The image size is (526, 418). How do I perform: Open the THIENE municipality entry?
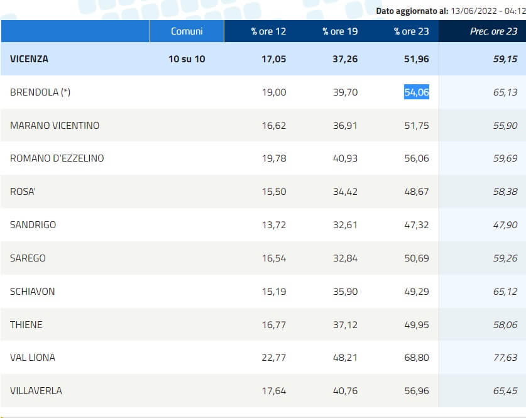click(x=26, y=325)
